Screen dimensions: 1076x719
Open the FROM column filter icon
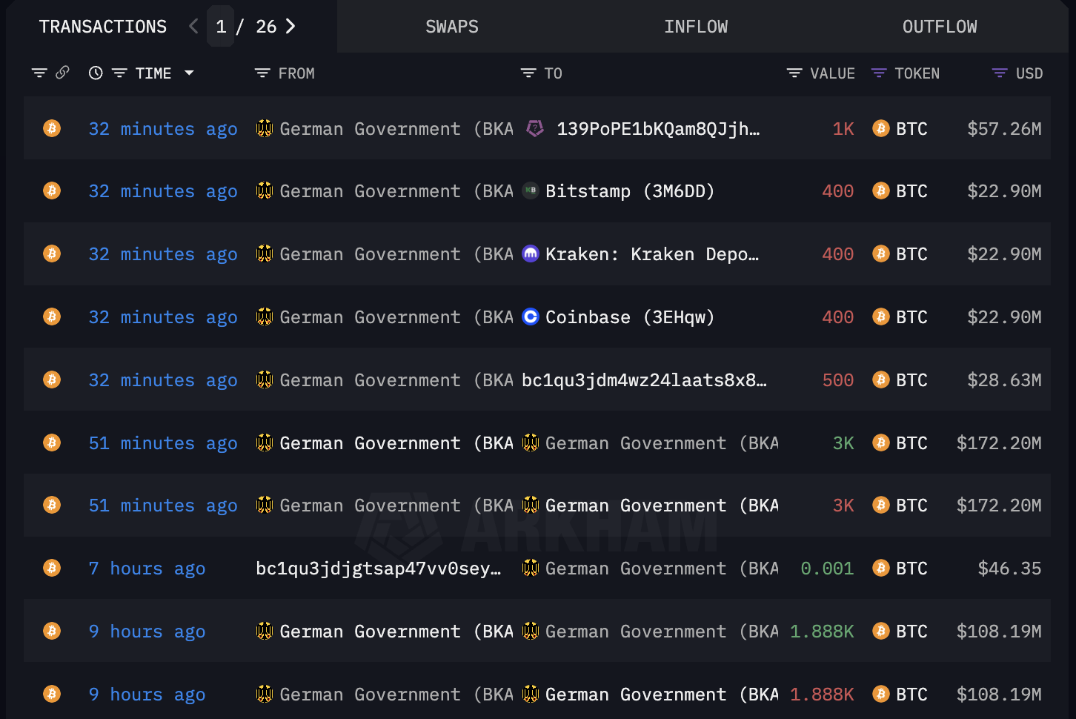[x=262, y=73]
